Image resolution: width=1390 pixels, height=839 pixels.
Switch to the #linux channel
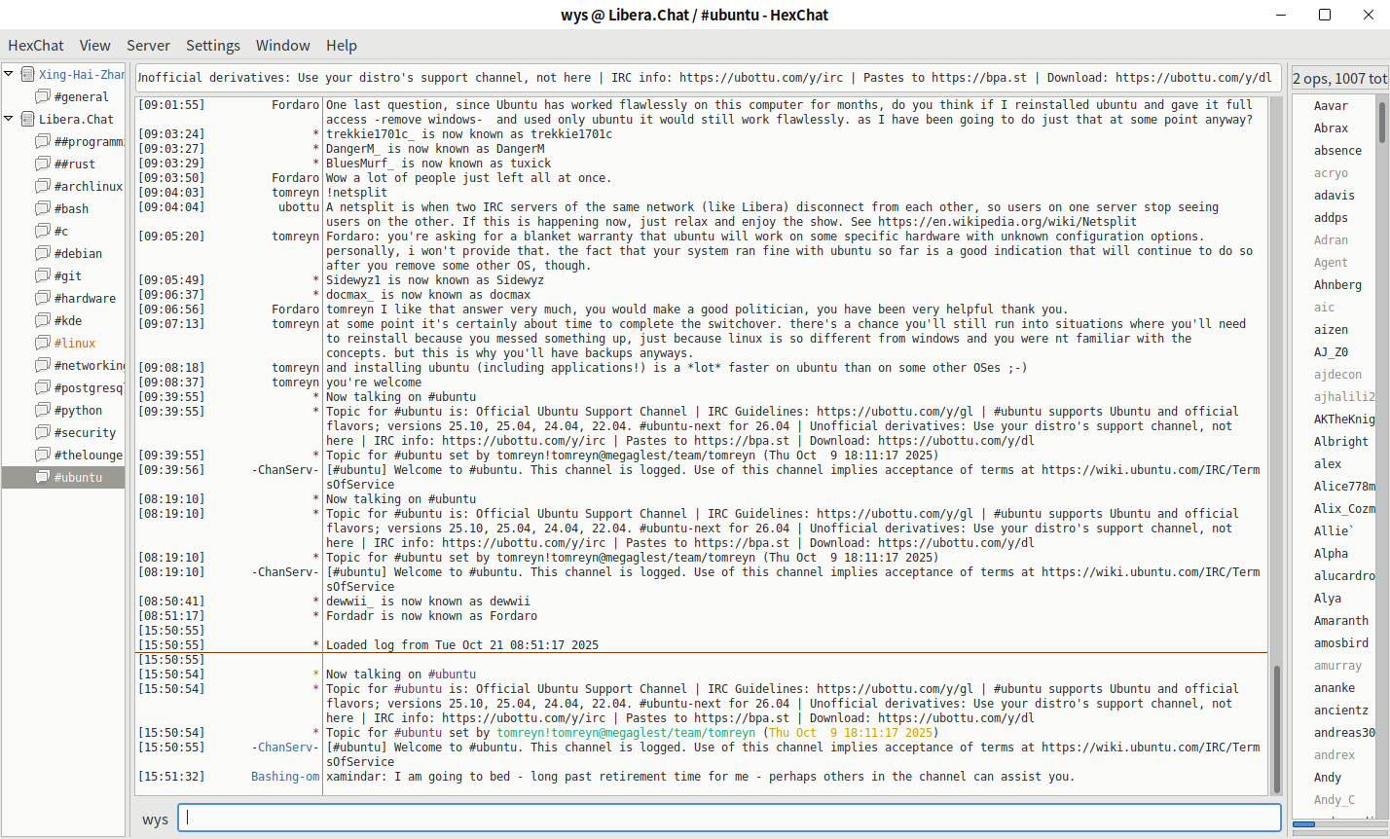pyautogui.click(x=75, y=343)
